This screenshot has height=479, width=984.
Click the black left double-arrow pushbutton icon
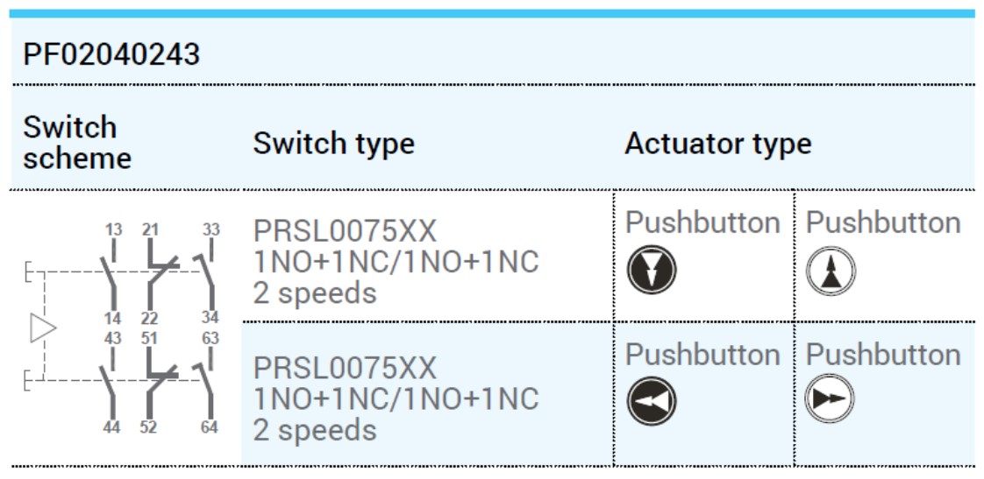pos(652,401)
